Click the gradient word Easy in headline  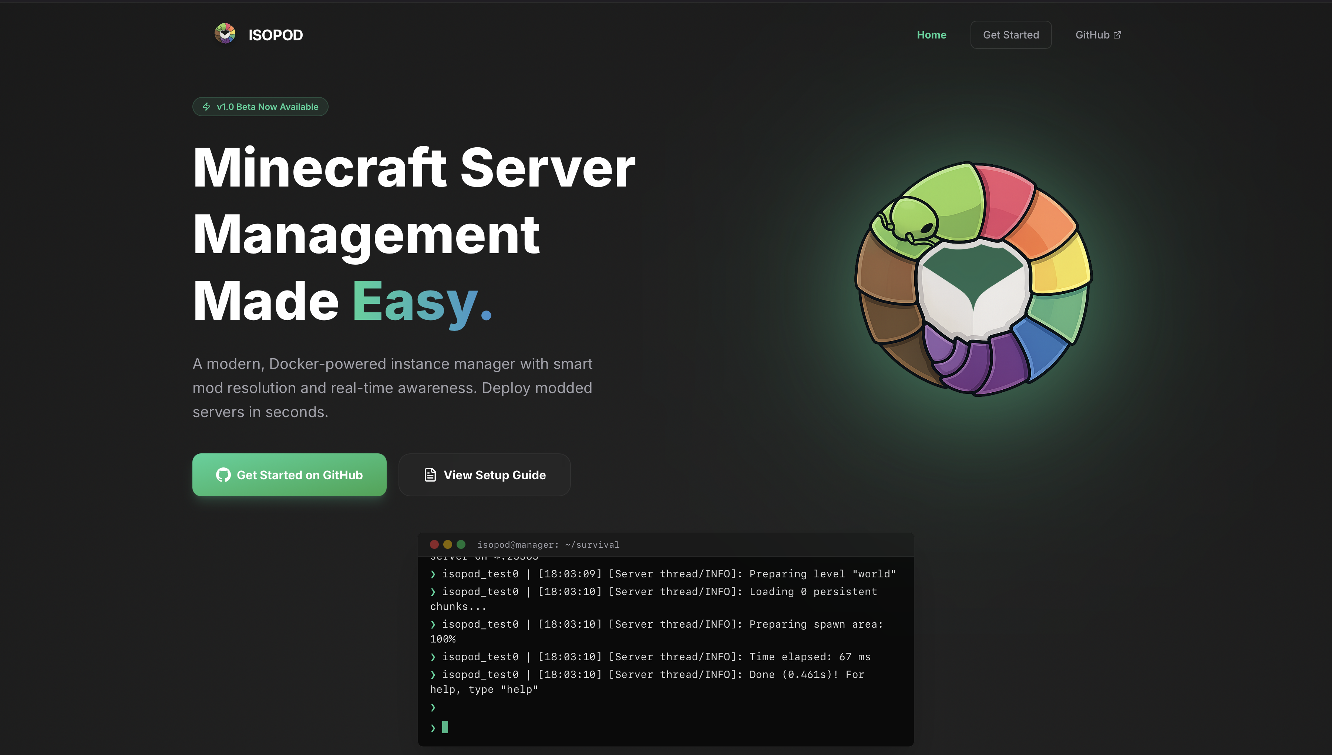point(415,301)
